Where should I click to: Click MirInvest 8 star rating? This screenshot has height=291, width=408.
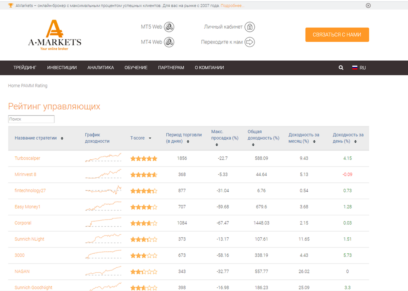(144, 175)
